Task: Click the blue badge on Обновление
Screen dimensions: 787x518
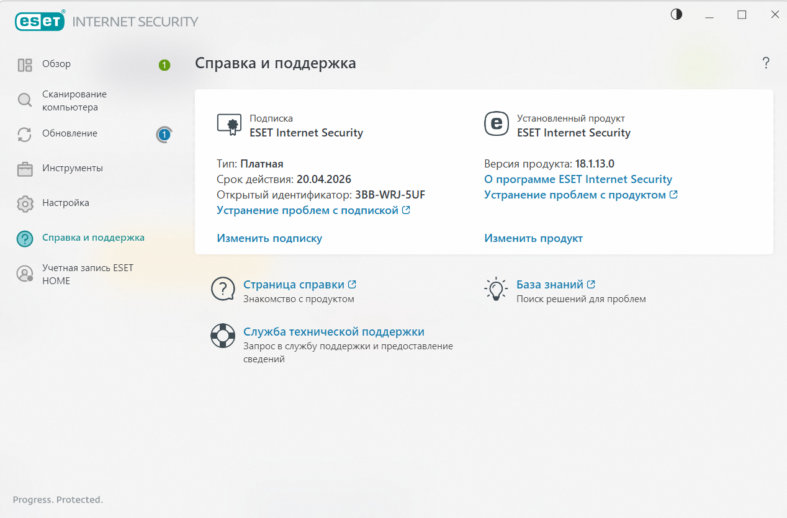Action: tap(164, 134)
